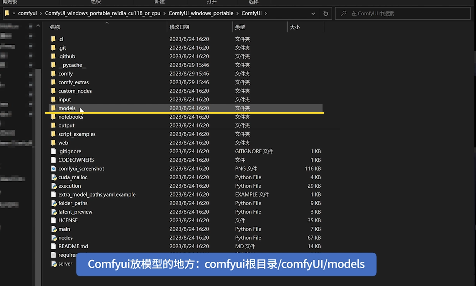Click the README.md file icon
This screenshot has width=476, height=286.
[54, 246]
